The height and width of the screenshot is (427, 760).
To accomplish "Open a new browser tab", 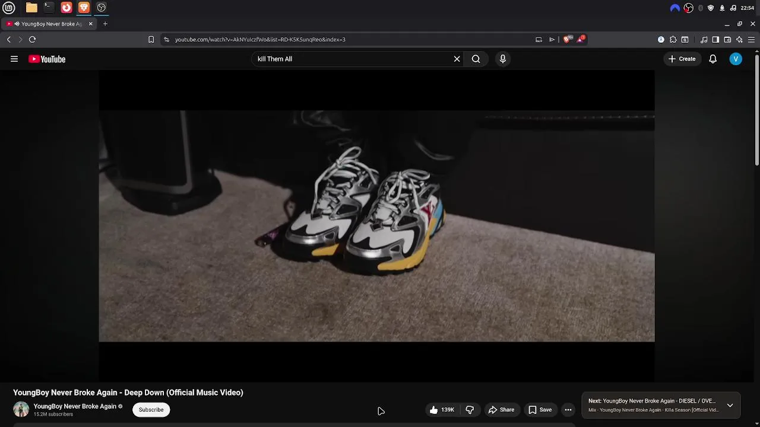I will pos(105,24).
